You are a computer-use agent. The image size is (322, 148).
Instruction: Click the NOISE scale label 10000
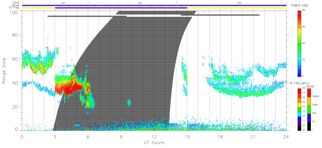point(315,96)
